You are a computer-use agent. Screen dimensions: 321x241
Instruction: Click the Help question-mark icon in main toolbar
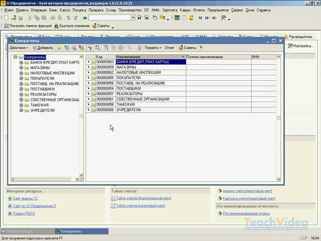(163, 18)
